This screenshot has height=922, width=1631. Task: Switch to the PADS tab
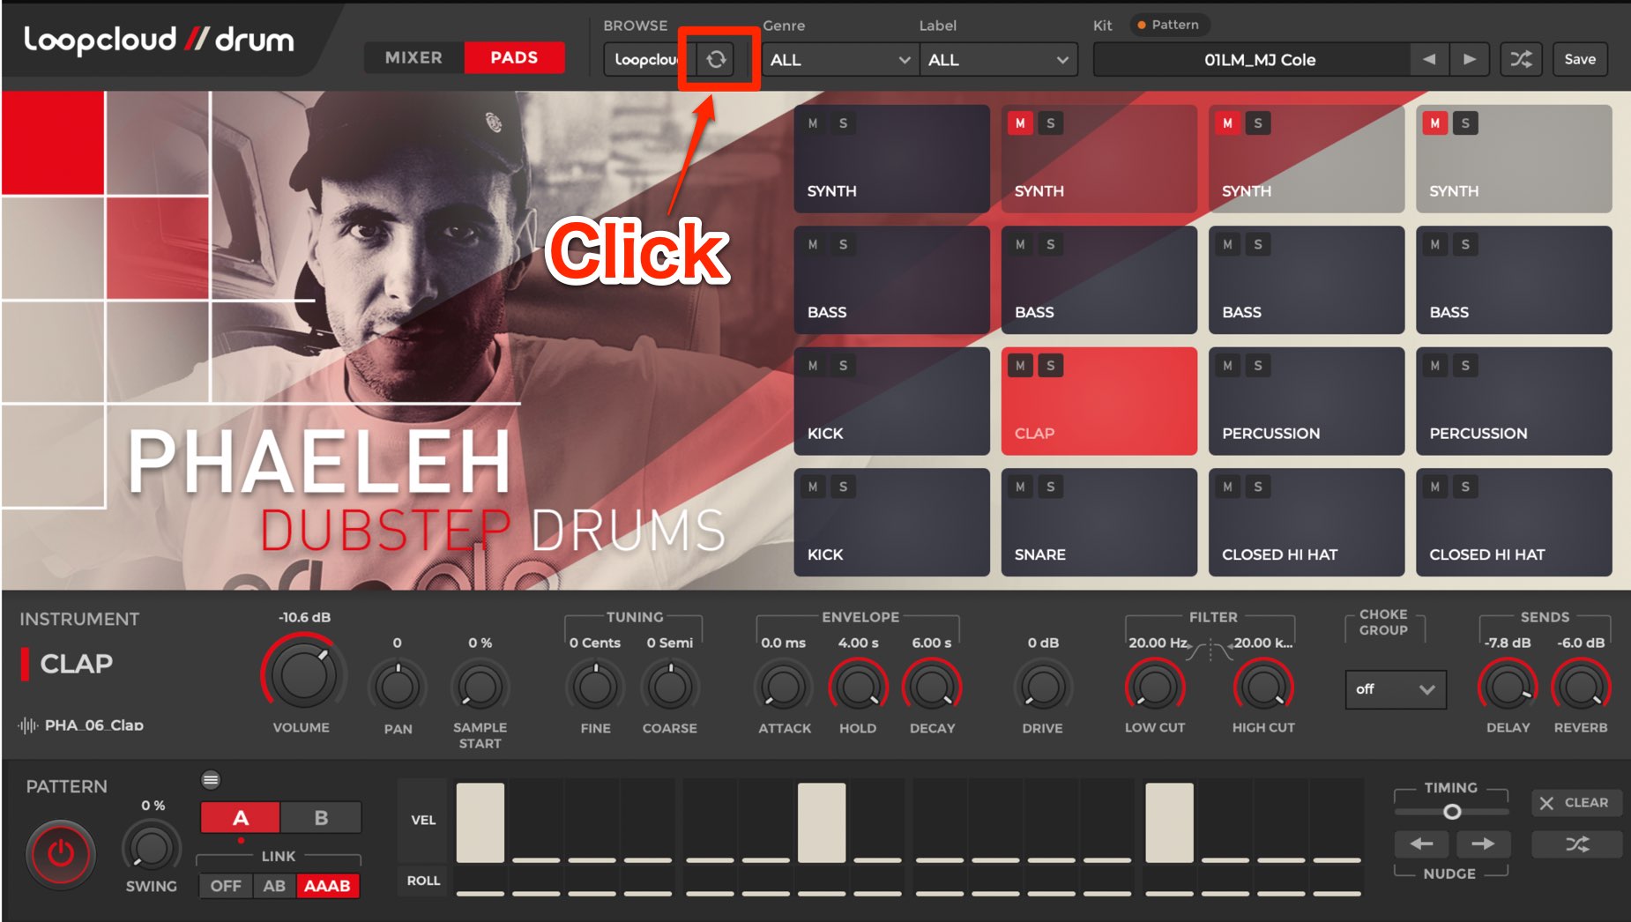pyautogui.click(x=514, y=57)
